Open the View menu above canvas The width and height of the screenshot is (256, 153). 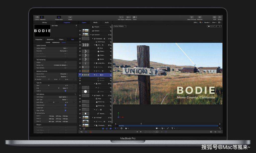(214, 23)
